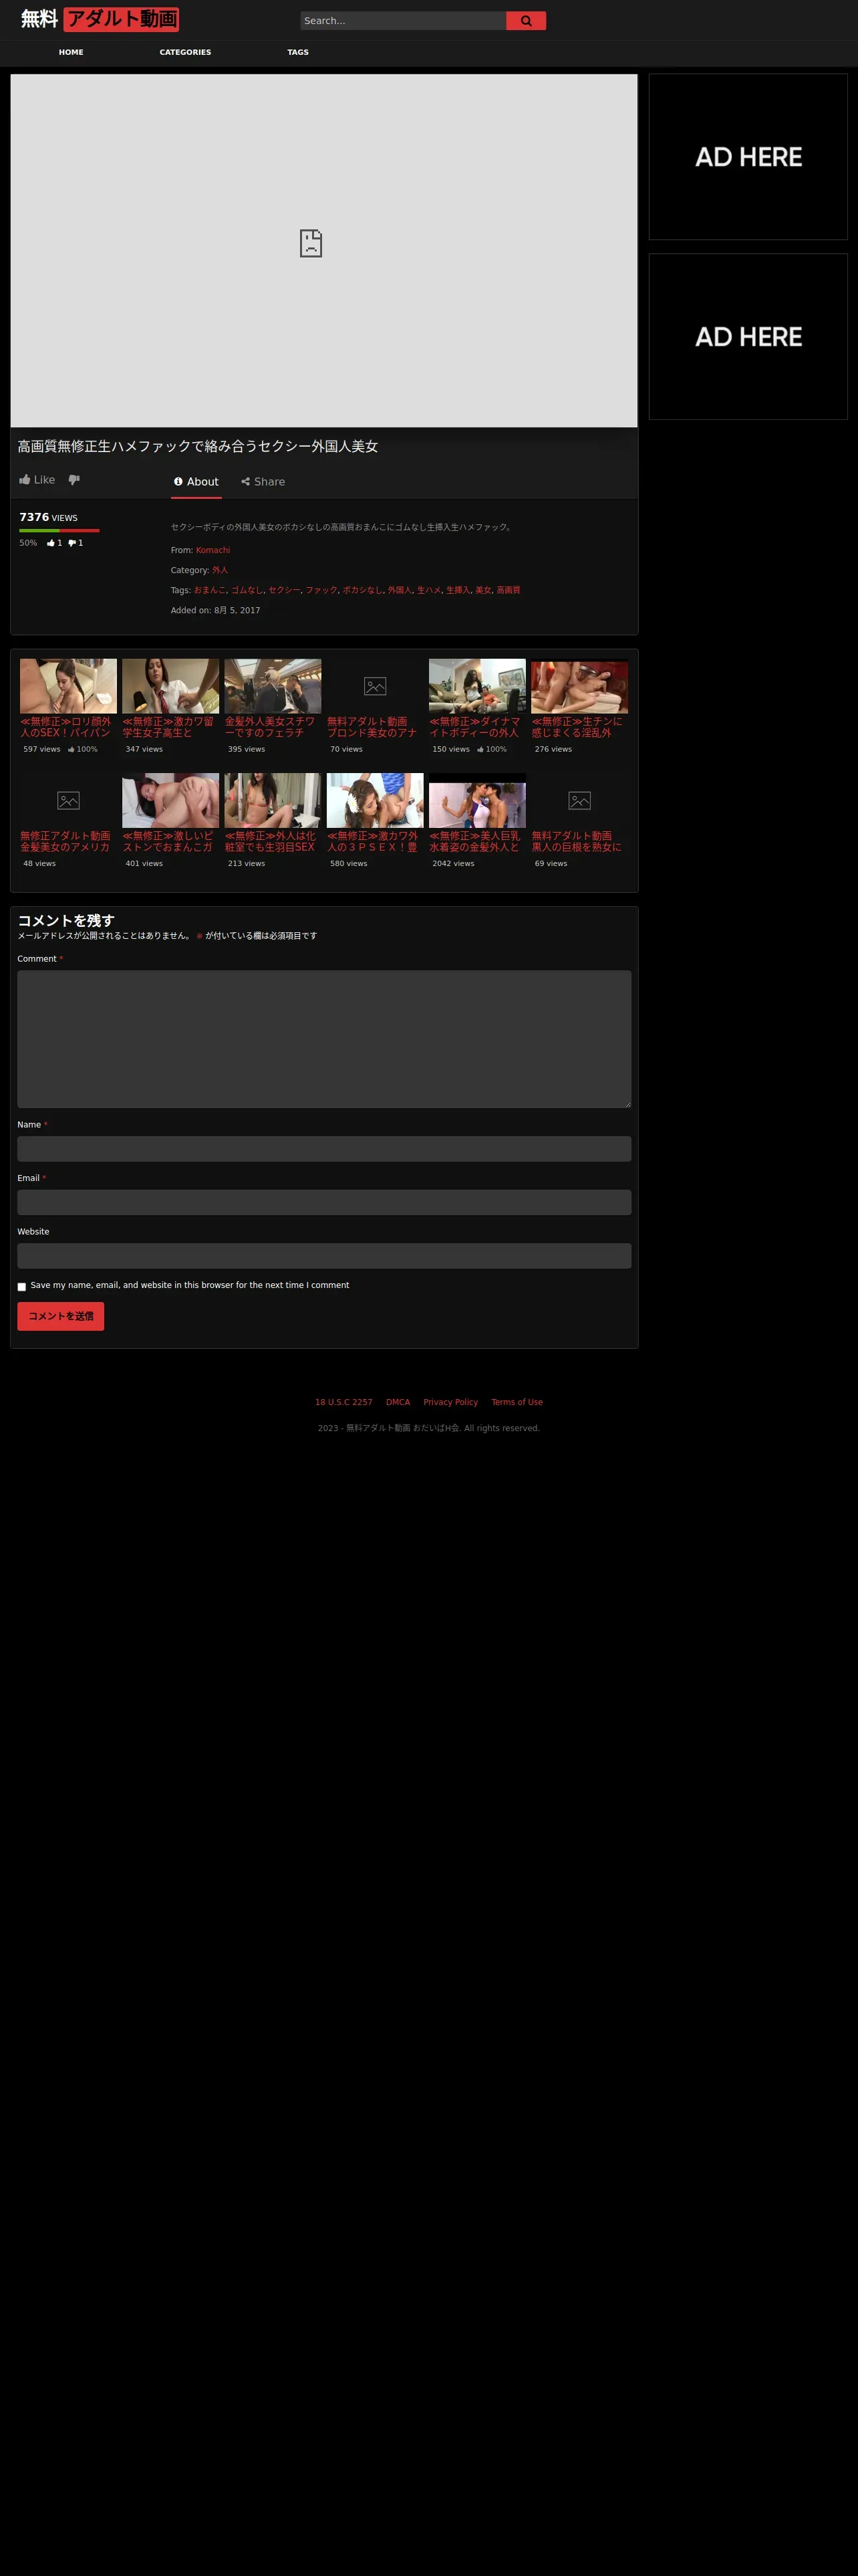The image size is (858, 2576).
Task: Click the missing-image placeholder with 48 views
Action: [x=68, y=800]
